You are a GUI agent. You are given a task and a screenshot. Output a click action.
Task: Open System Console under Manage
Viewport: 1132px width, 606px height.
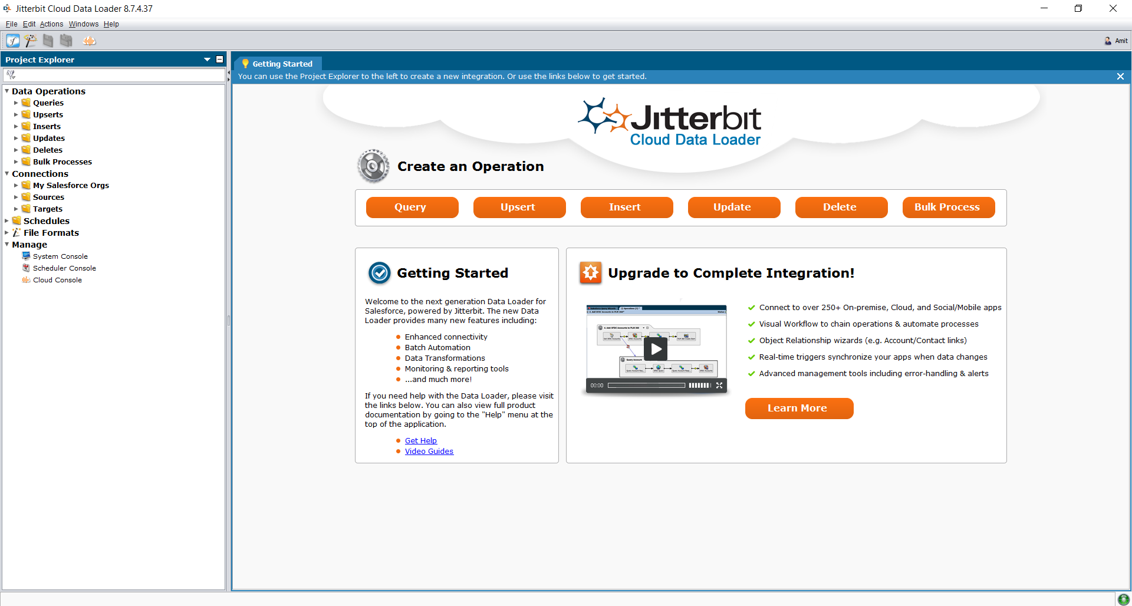pos(60,256)
